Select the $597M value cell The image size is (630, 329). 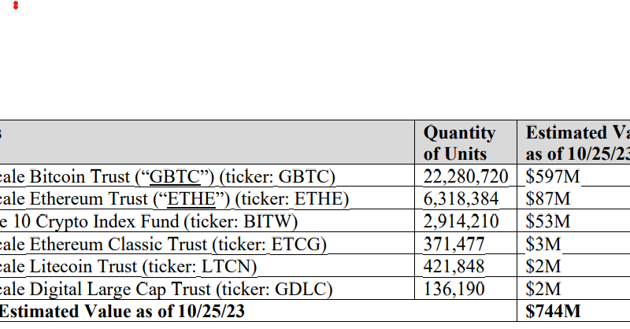click(553, 176)
